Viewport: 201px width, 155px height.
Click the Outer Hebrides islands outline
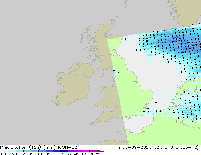87,33
